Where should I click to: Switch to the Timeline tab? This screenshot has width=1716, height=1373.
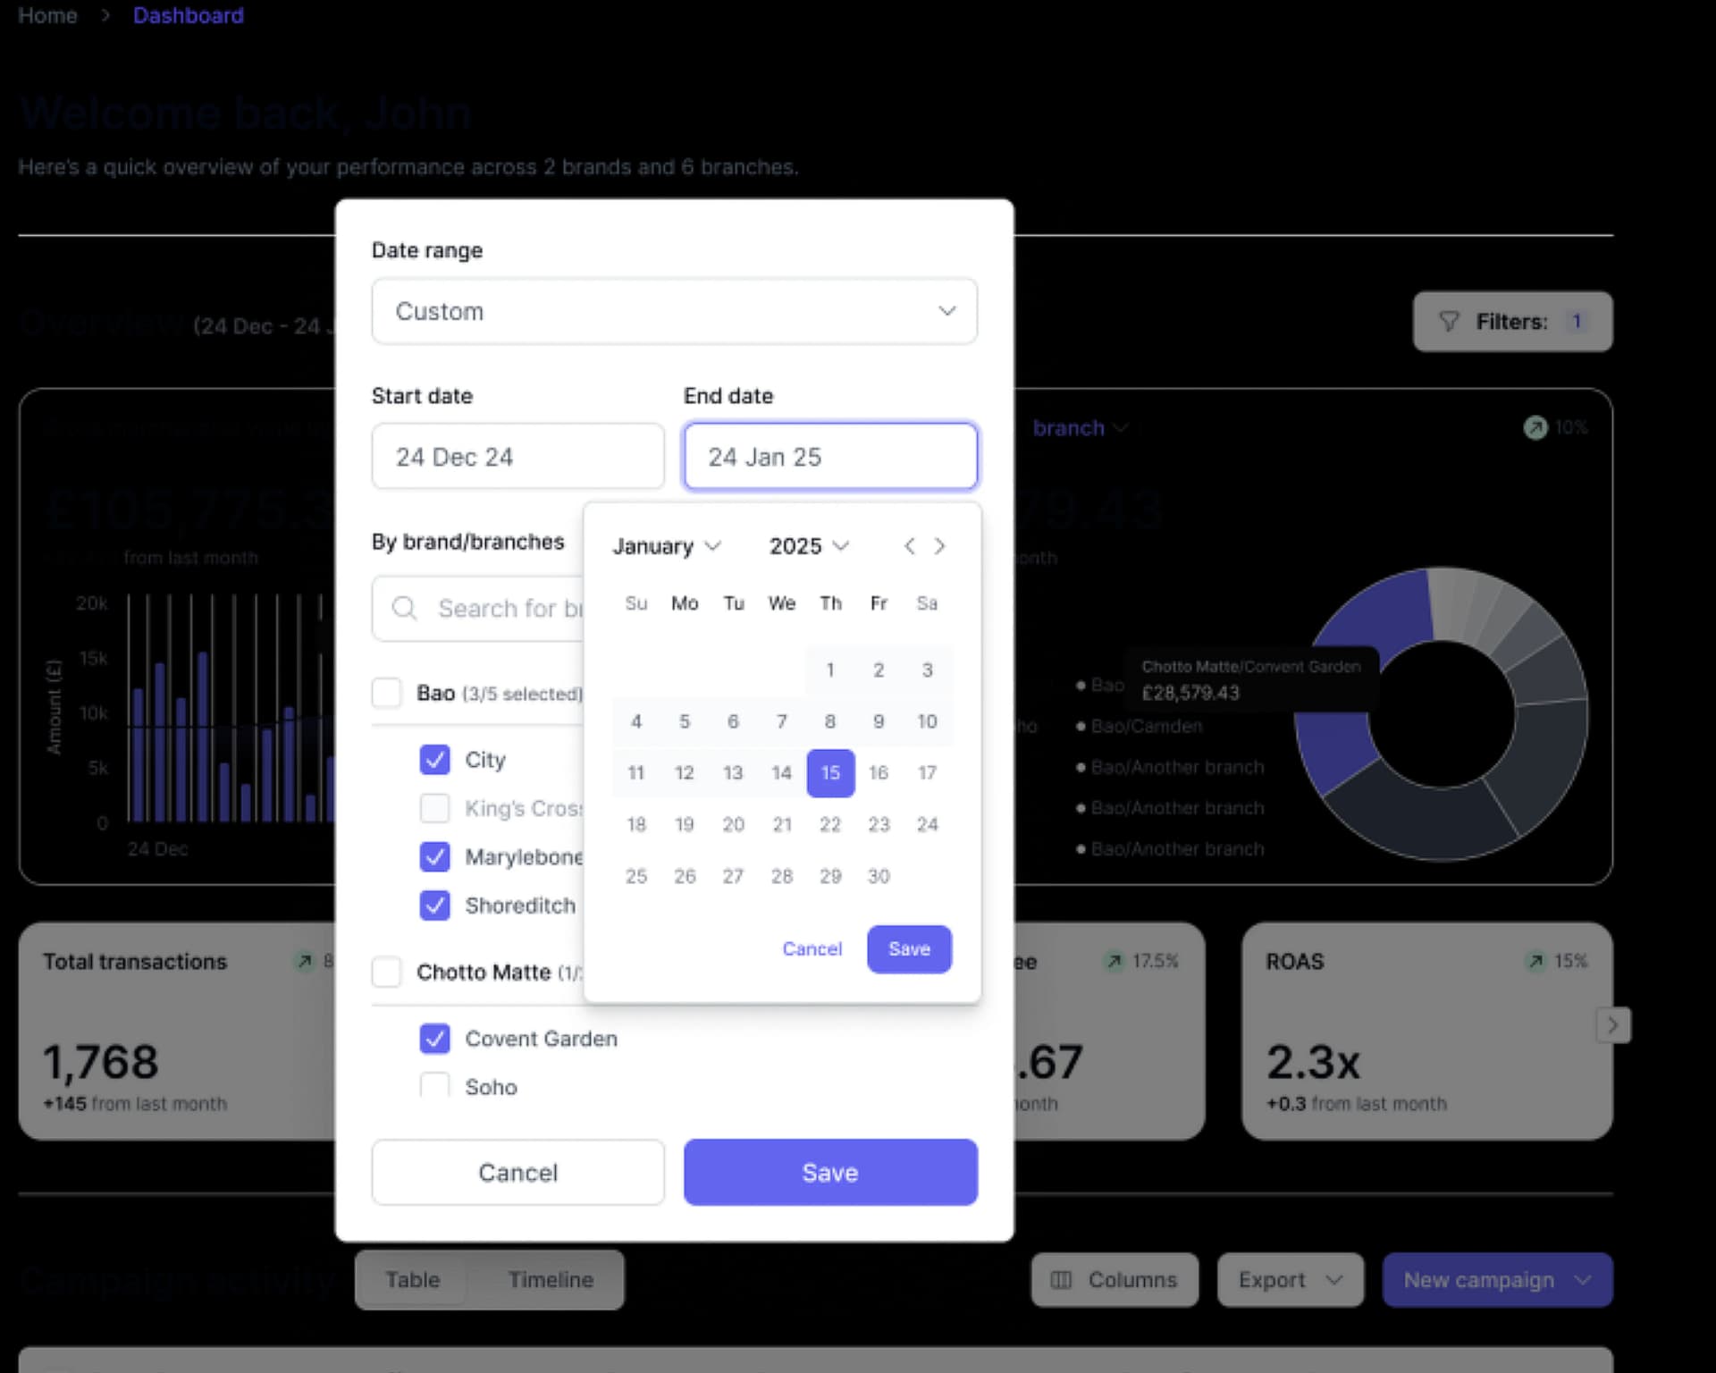coord(551,1280)
